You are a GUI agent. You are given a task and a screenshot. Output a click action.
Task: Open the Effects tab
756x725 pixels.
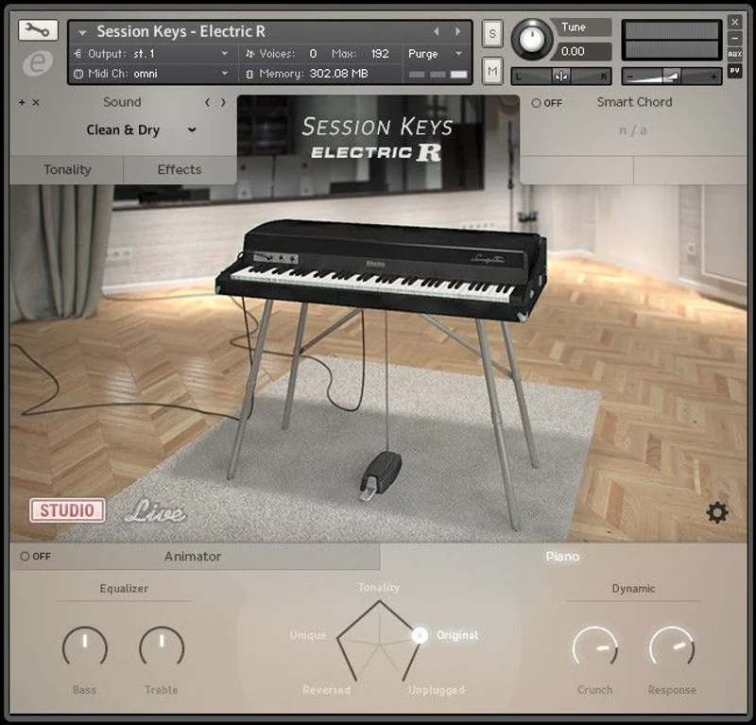click(x=180, y=170)
